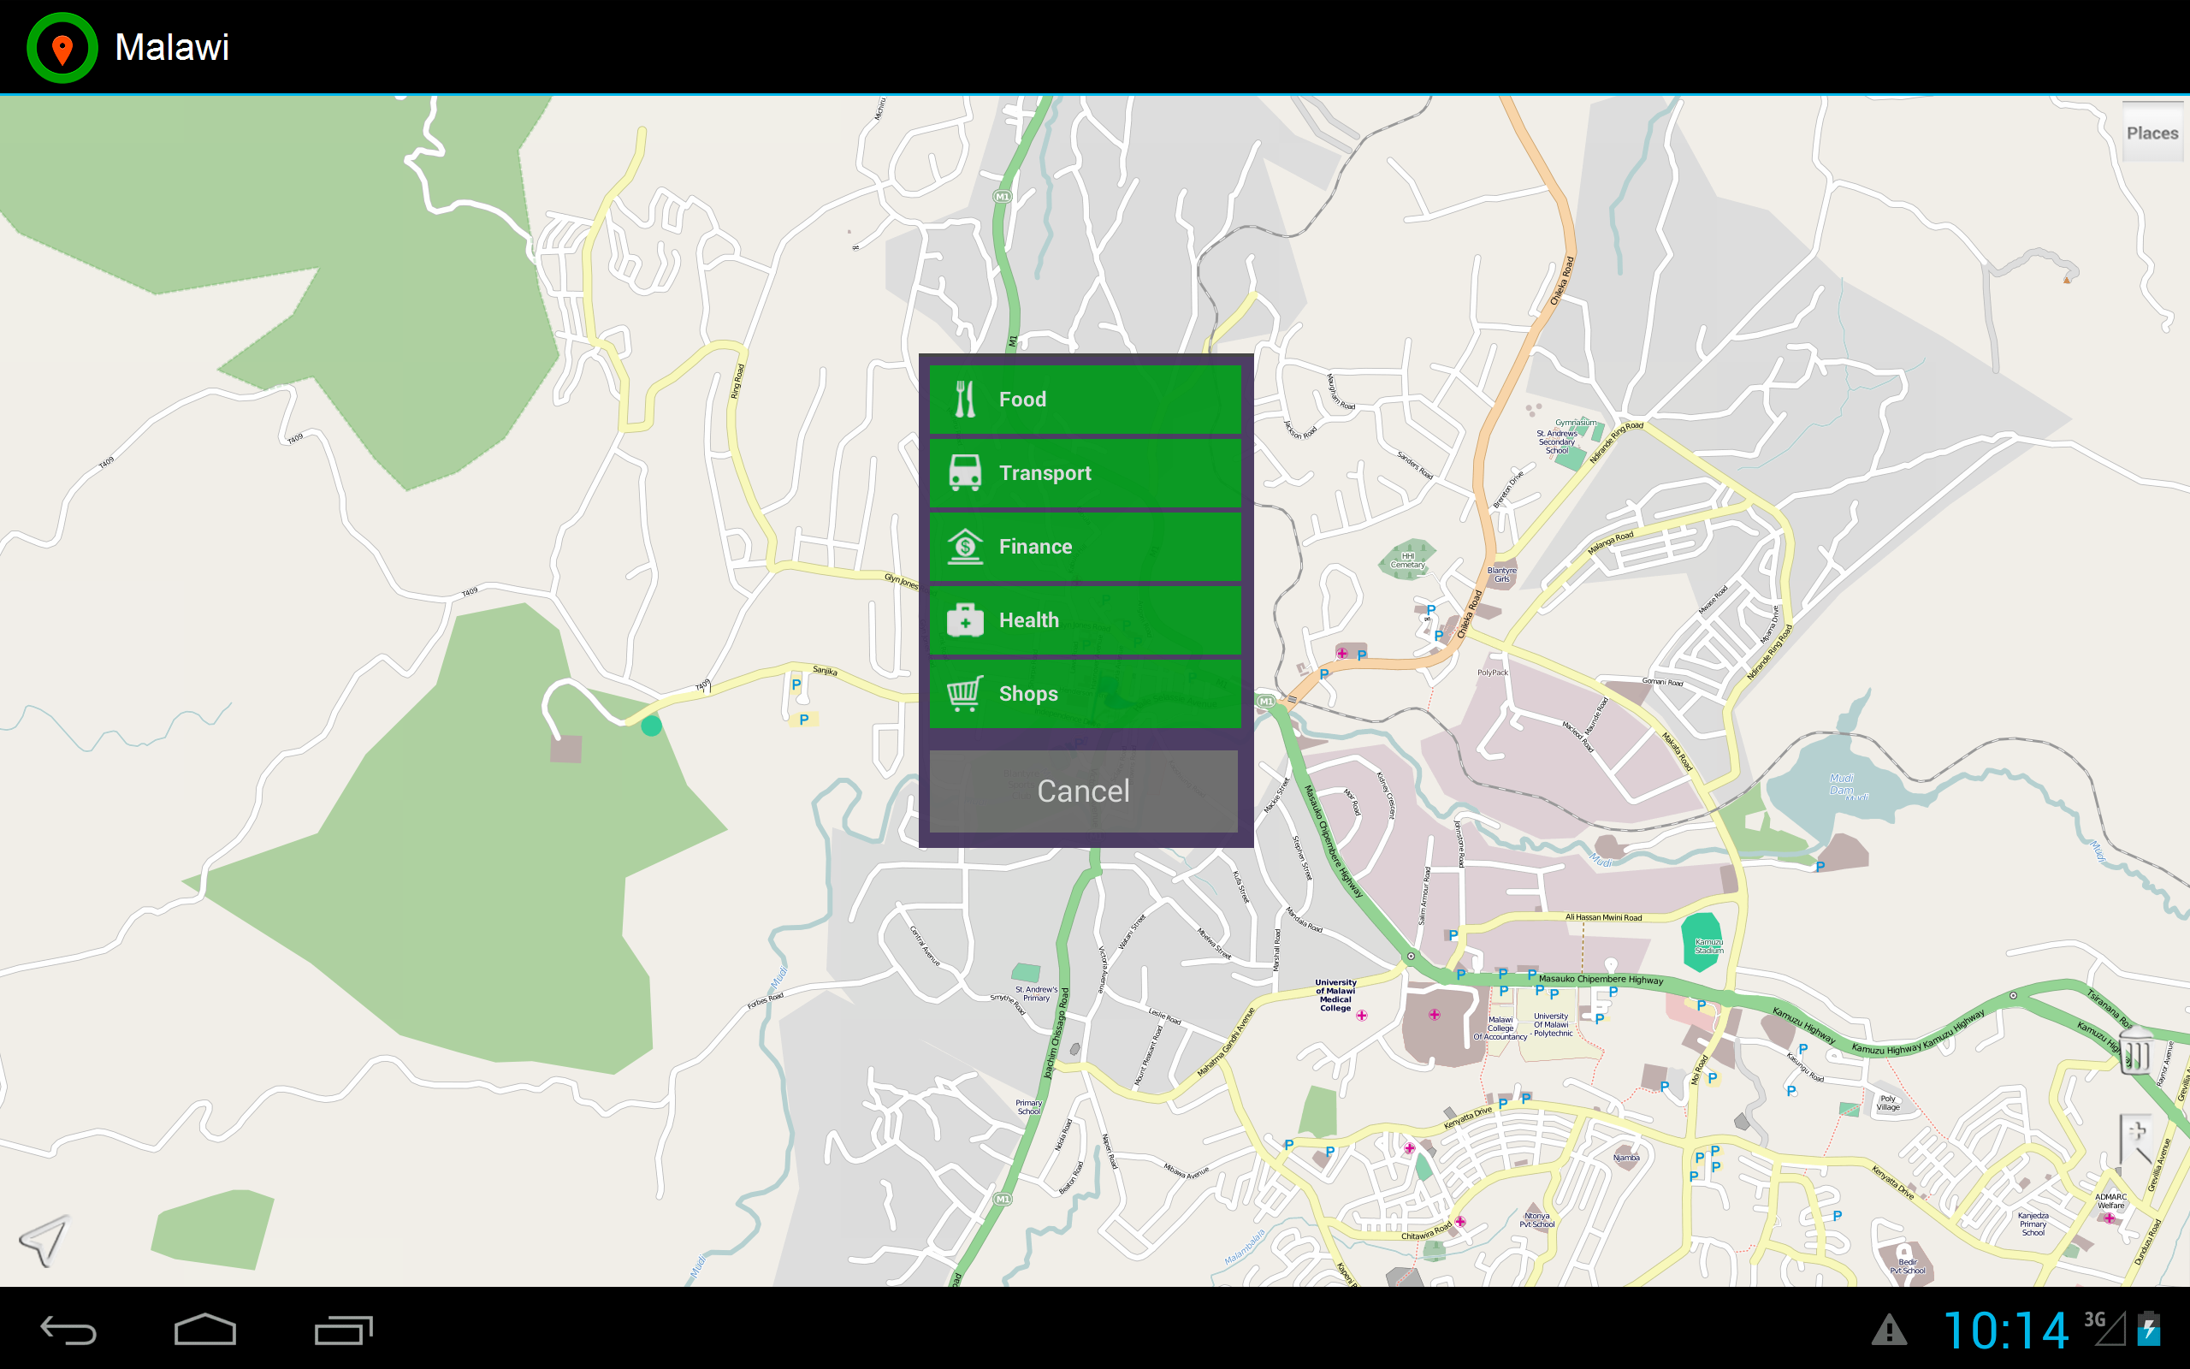Image resolution: width=2190 pixels, height=1369 pixels.
Task: Open the Places panel
Action: point(2152,132)
